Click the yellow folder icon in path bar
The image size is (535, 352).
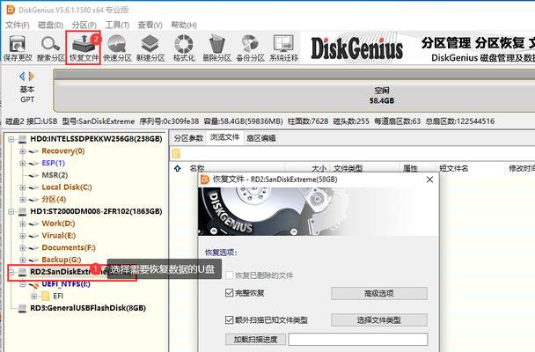[176, 154]
